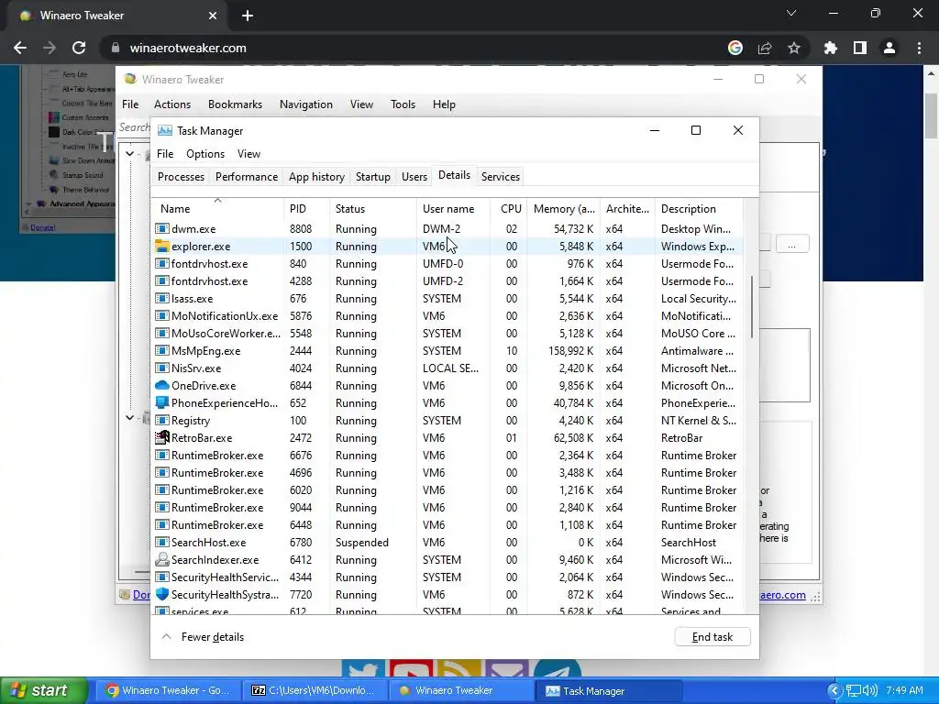Click the Winaero Tweaker window title icon
Image resolution: width=939 pixels, height=704 pixels.
tap(129, 79)
